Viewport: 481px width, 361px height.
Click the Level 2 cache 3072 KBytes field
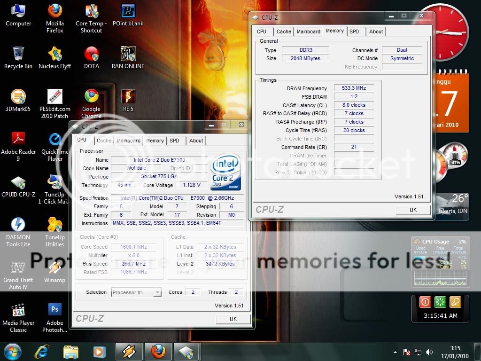(x=220, y=264)
